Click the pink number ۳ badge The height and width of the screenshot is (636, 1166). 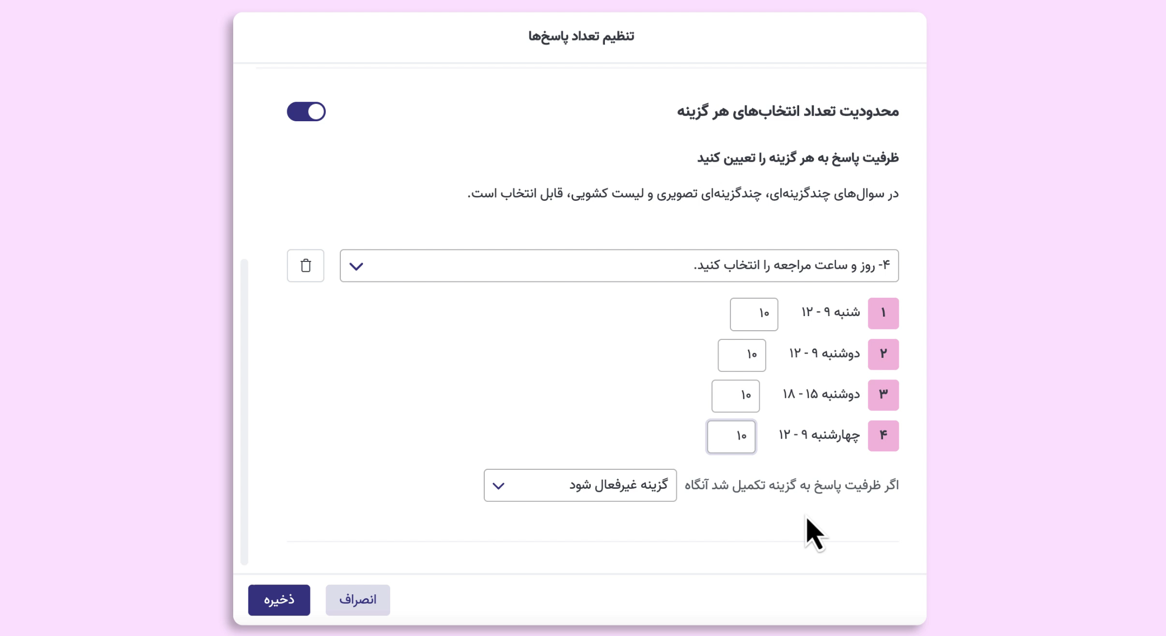point(883,395)
